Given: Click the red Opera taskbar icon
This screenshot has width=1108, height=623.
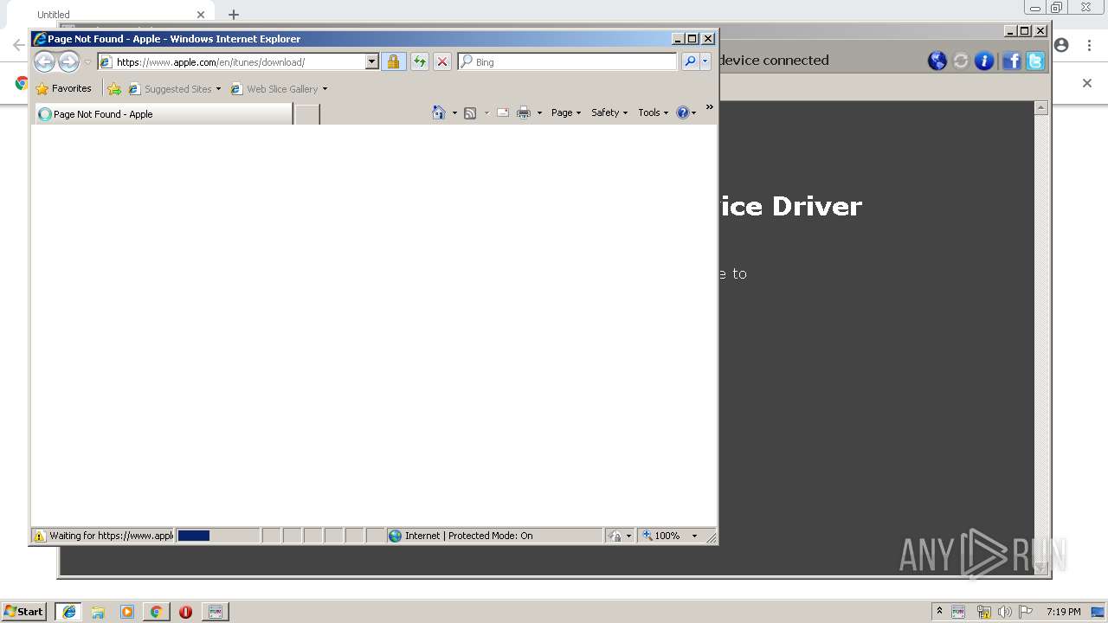Looking at the screenshot, I should [x=185, y=612].
